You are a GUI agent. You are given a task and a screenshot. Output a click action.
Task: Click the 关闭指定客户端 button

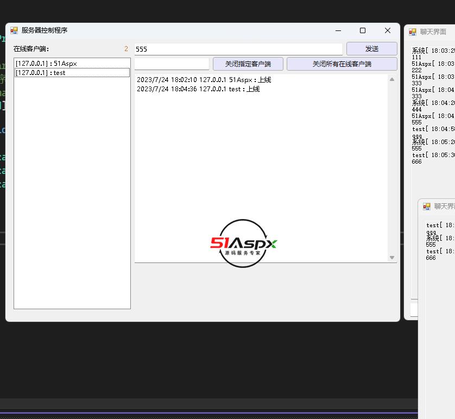248,64
